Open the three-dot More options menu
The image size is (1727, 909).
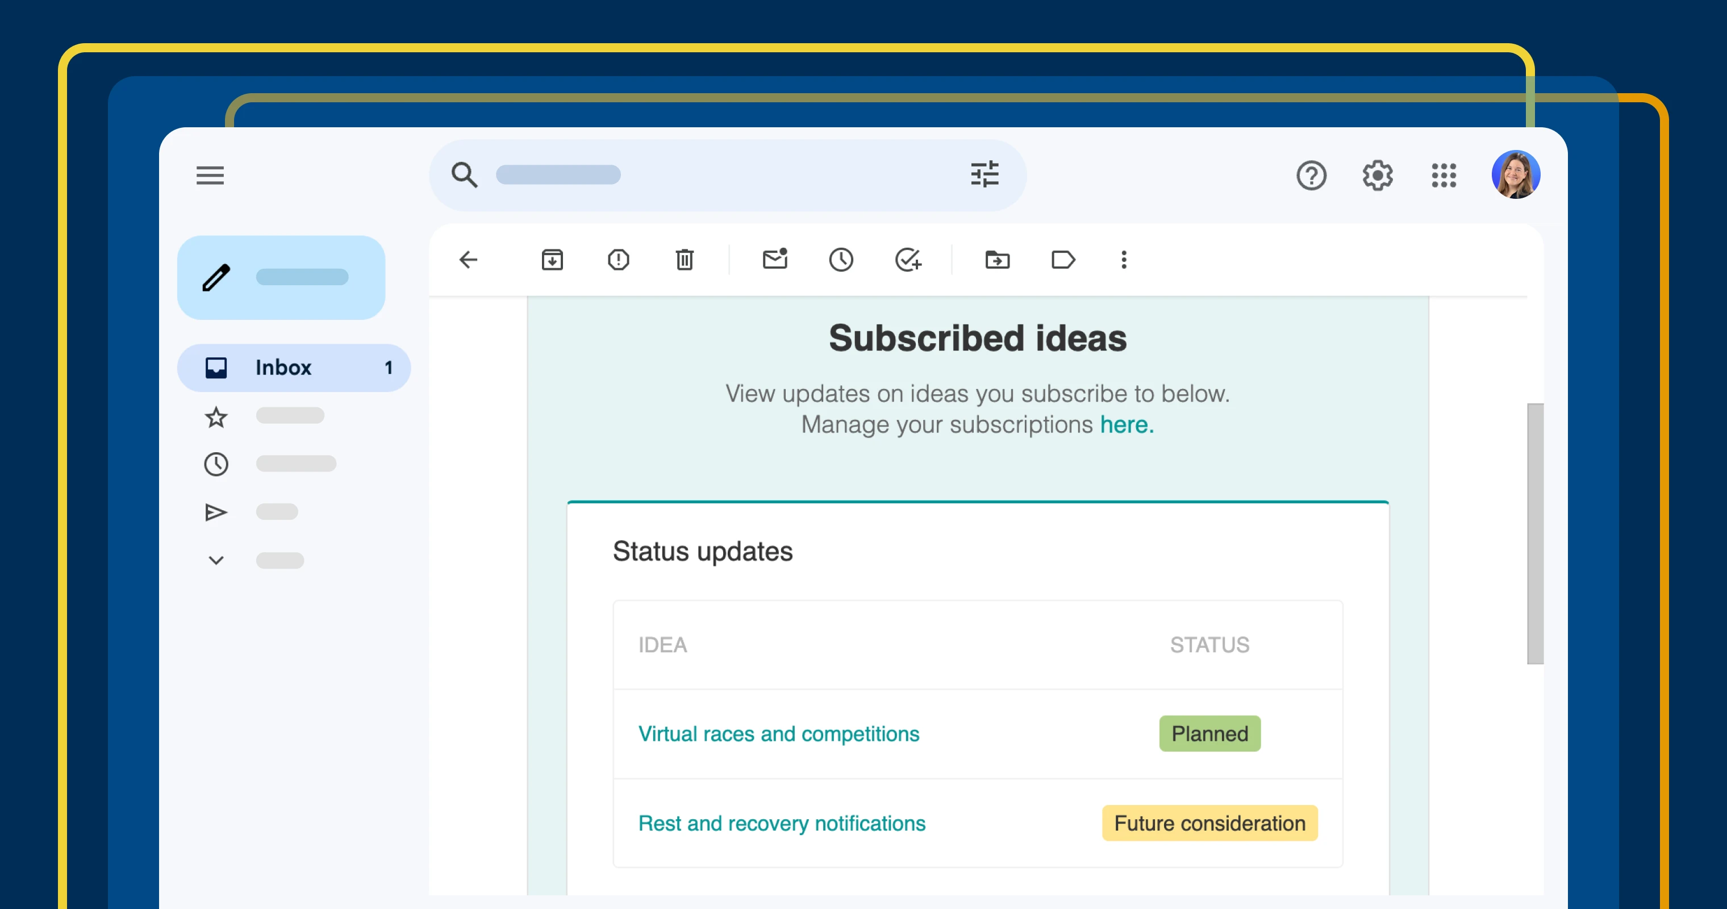click(x=1124, y=260)
